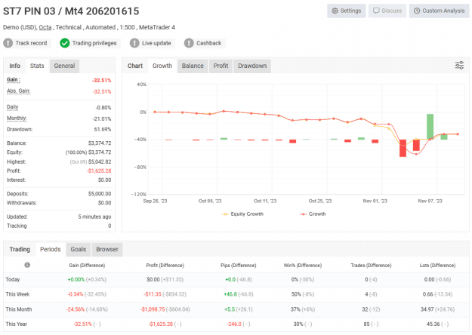472x335 pixels.
Task: Select the Growth chart tab
Action: pos(162,66)
